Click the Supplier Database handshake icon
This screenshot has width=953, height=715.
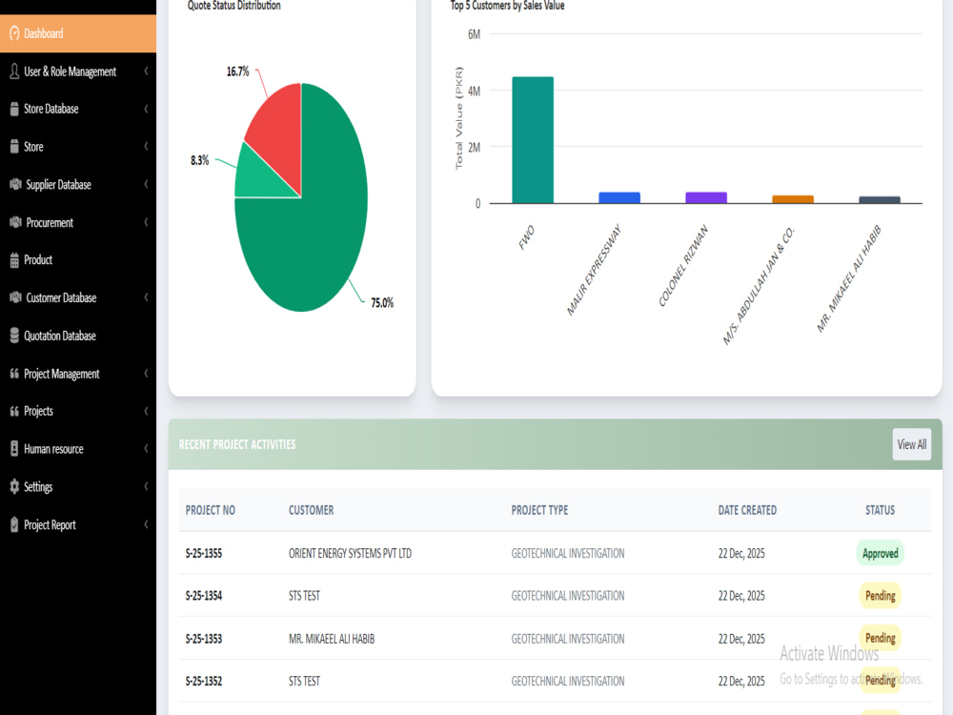[15, 184]
